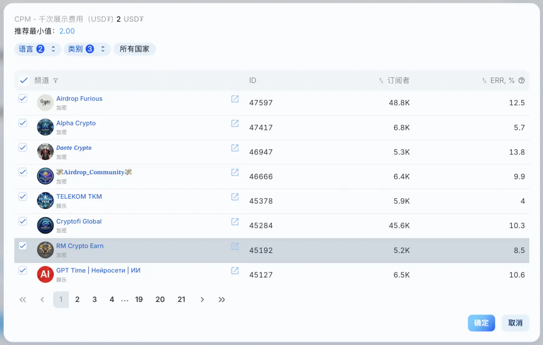Expand the 类别 category dropdown

pyautogui.click(x=87, y=49)
